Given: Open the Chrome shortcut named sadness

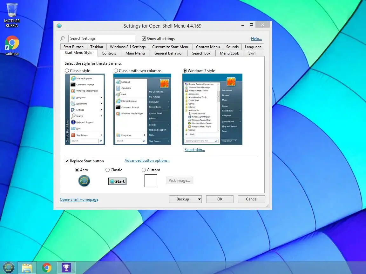Looking at the screenshot, I should point(12,46).
